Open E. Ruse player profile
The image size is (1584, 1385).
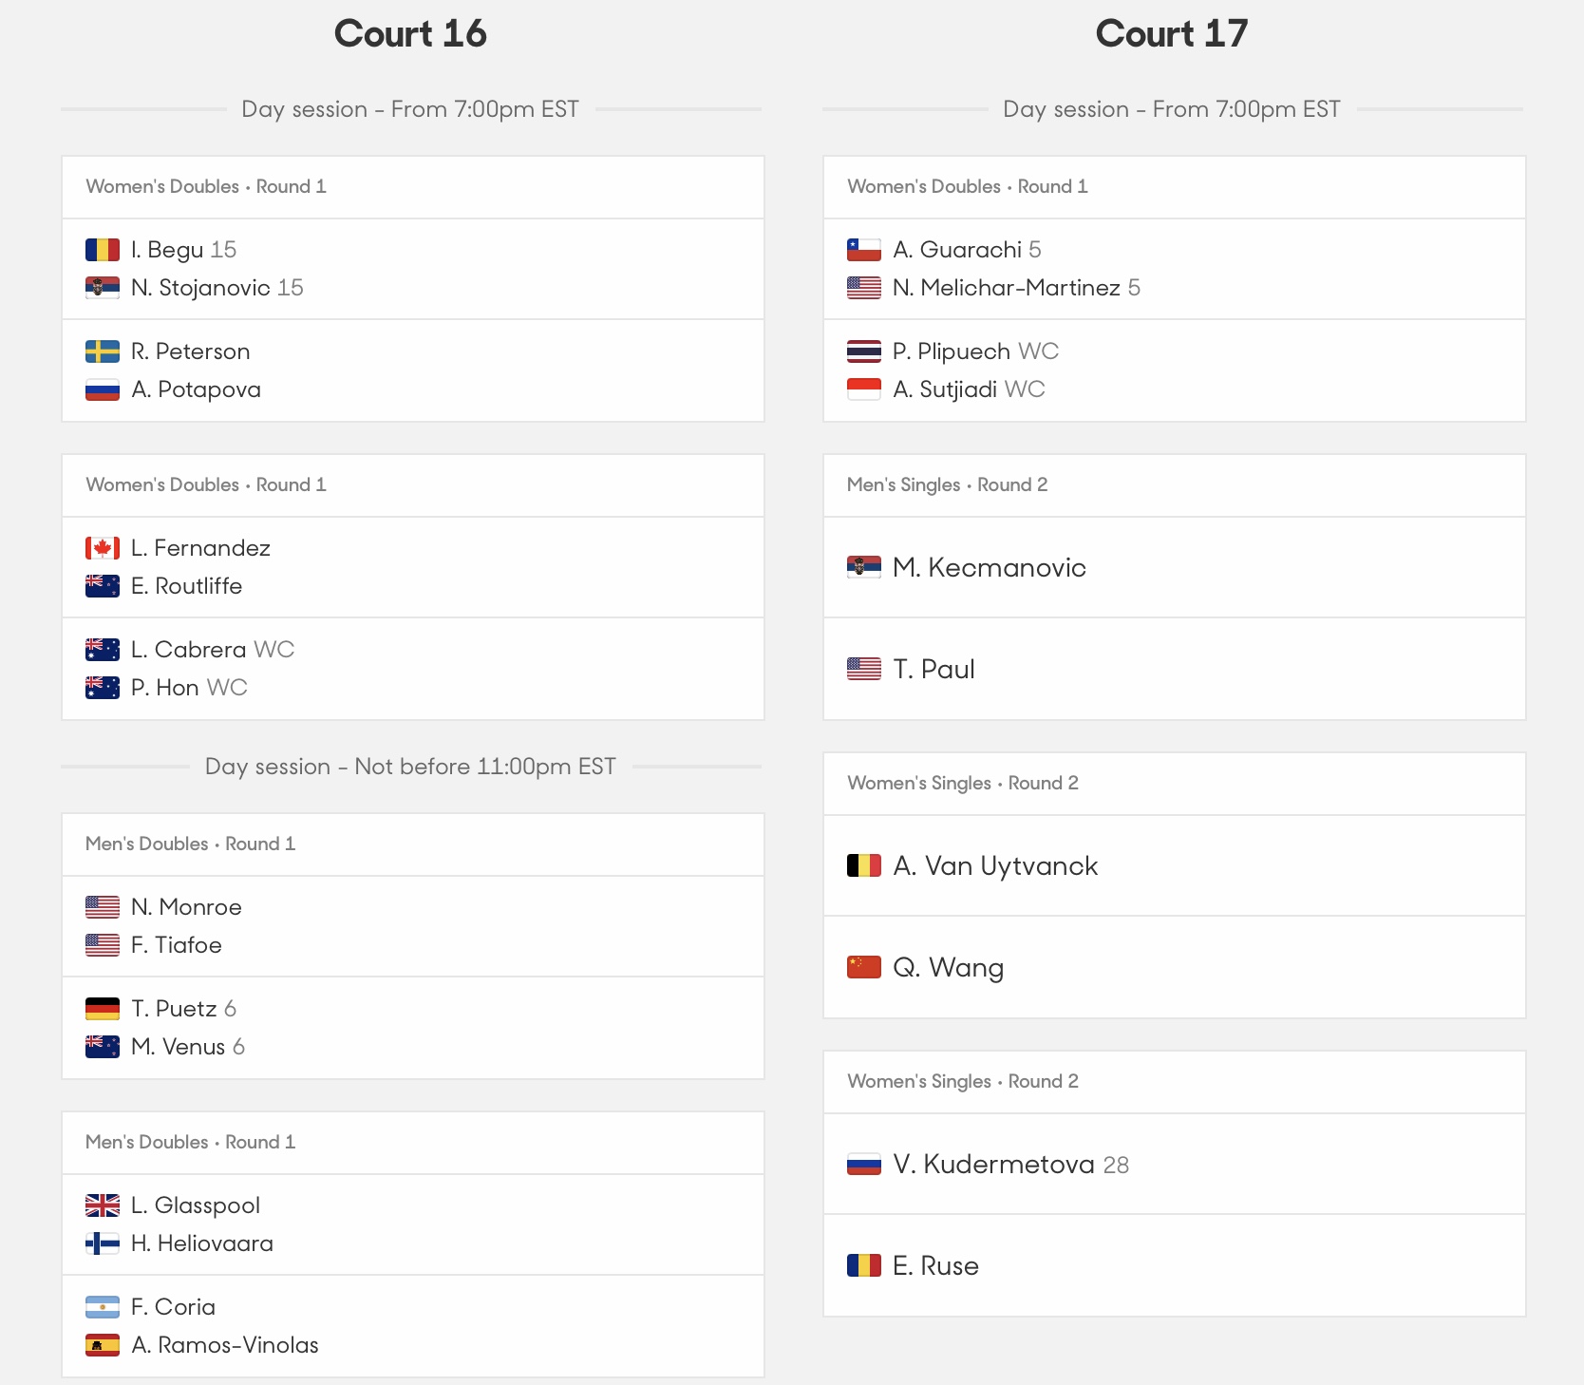pos(935,1265)
